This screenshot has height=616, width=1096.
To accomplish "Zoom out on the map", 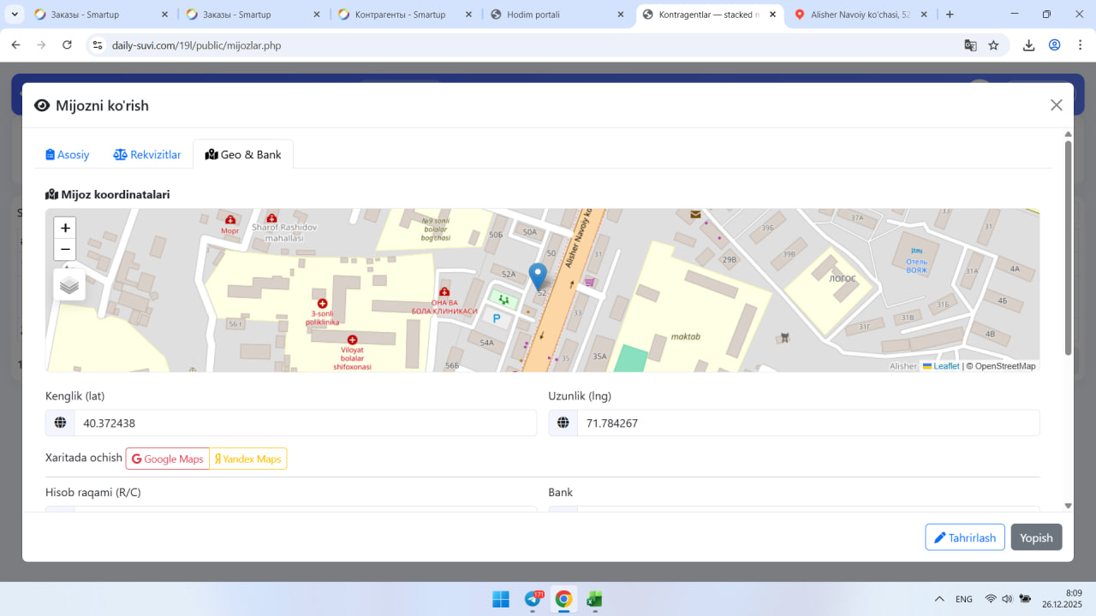I will click(65, 250).
